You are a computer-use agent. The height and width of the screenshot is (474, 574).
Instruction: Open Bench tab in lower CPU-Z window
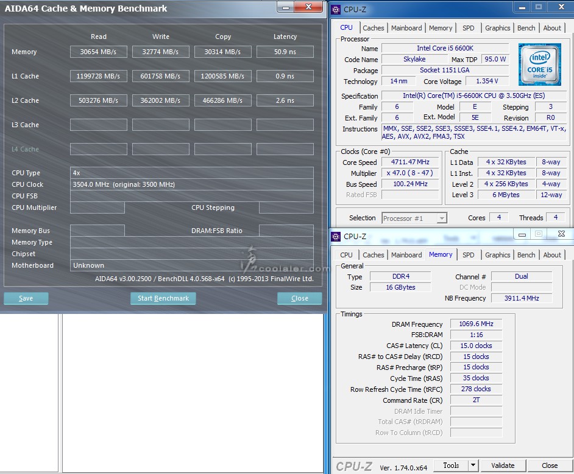point(526,255)
